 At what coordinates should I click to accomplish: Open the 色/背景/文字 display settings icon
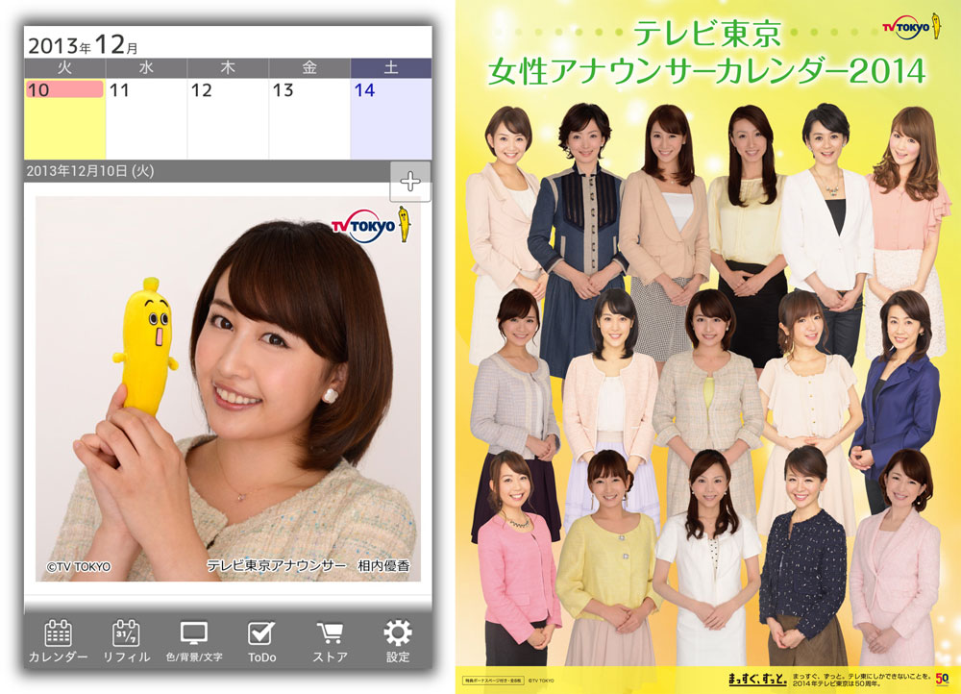point(194,641)
